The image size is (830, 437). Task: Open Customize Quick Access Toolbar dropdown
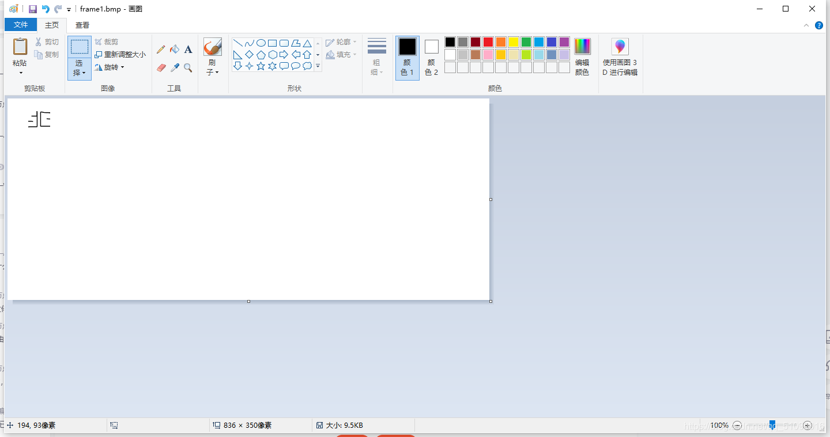pos(69,9)
